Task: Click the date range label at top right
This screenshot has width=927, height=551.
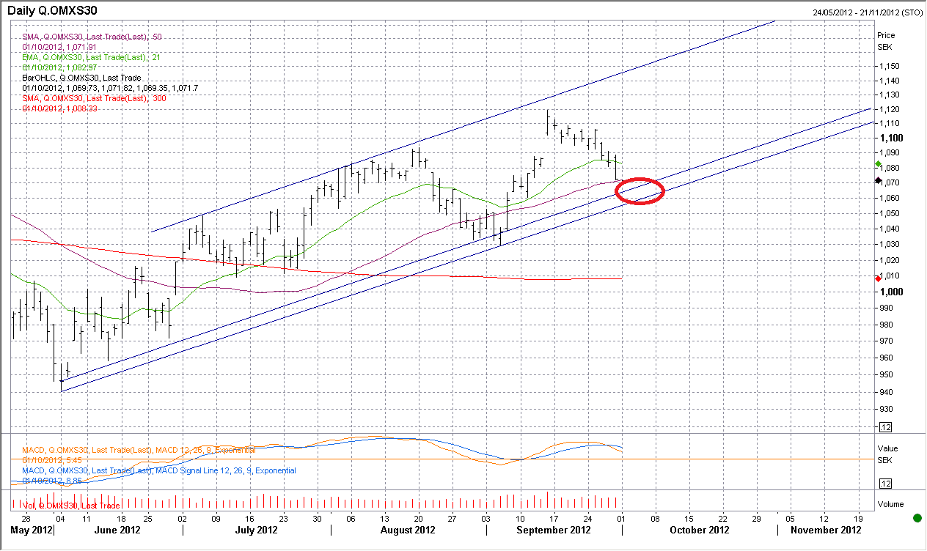Action: (x=868, y=12)
